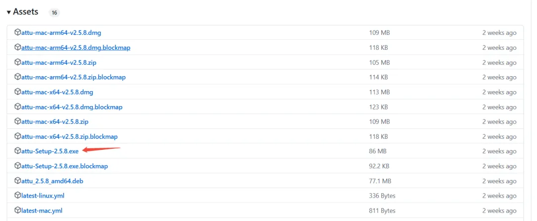The image size is (537, 221).
Task: Collapse the Assets section triangle
Action: pyautogui.click(x=9, y=12)
